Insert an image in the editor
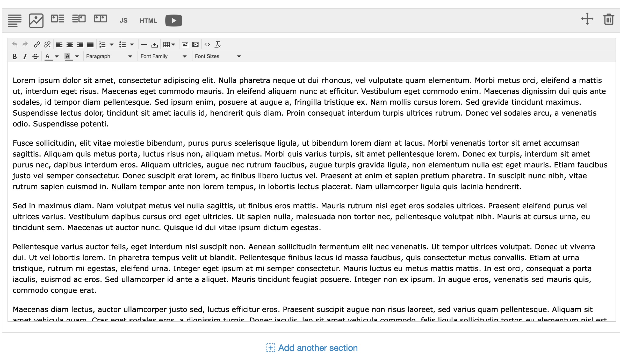Image resolution: width=620 pixels, height=354 pixels. click(185, 45)
